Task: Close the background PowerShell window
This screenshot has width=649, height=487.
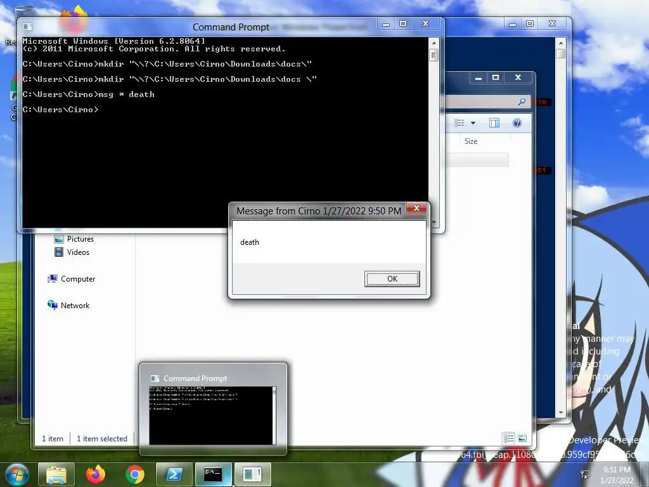Action: [552, 24]
